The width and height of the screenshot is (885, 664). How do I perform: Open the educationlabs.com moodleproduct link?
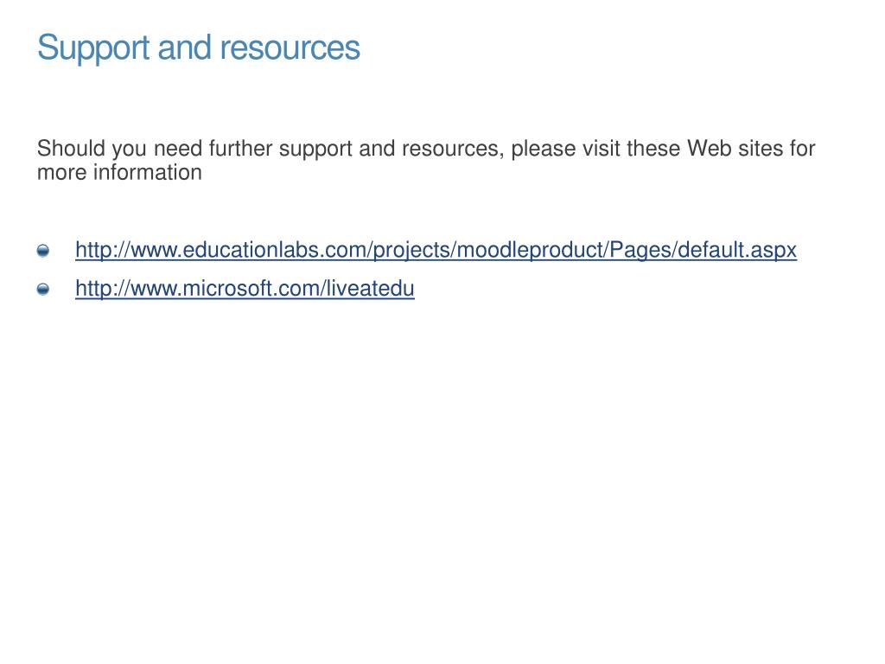pyautogui.click(x=436, y=250)
